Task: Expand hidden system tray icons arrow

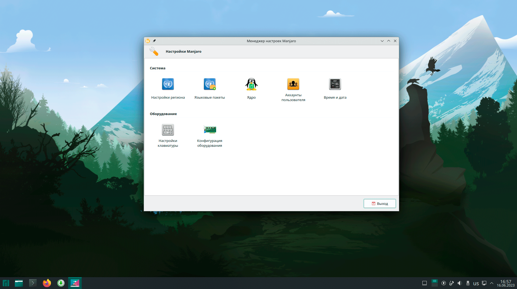Action: point(492,283)
